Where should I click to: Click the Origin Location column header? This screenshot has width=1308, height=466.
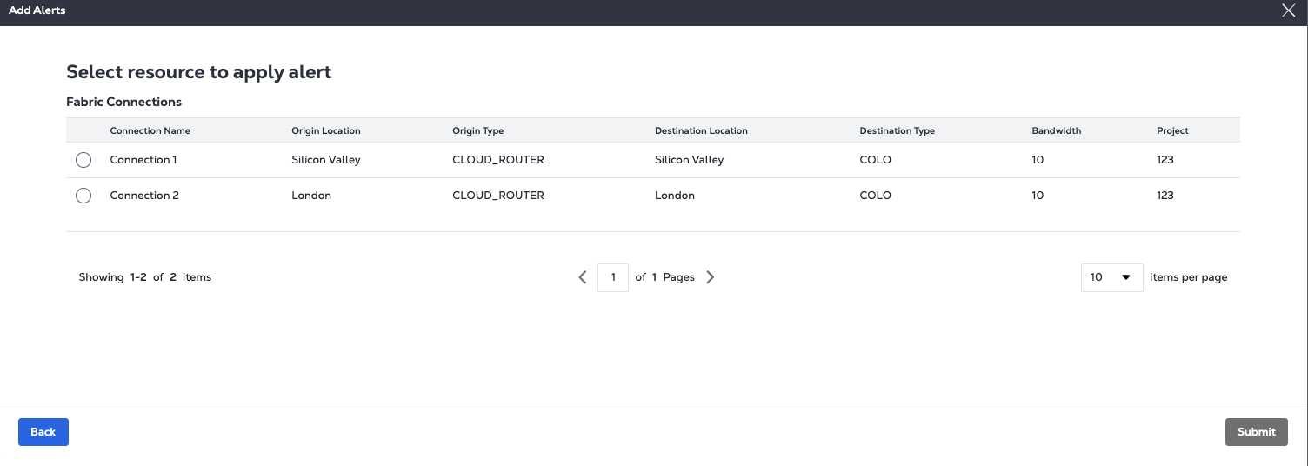(x=325, y=130)
